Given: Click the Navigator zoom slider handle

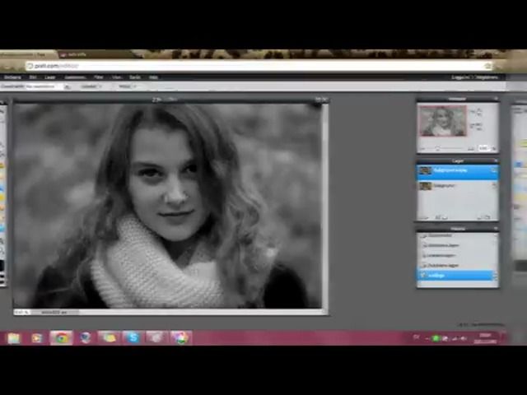Looking at the screenshot, I should [x=437, y=148].
